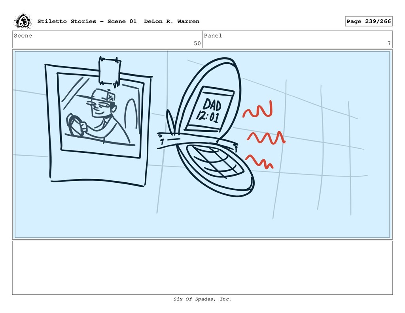Select the Stiletto Stories Scene 01 title
This screenshot has width=405, height=313.
(87, 21)
